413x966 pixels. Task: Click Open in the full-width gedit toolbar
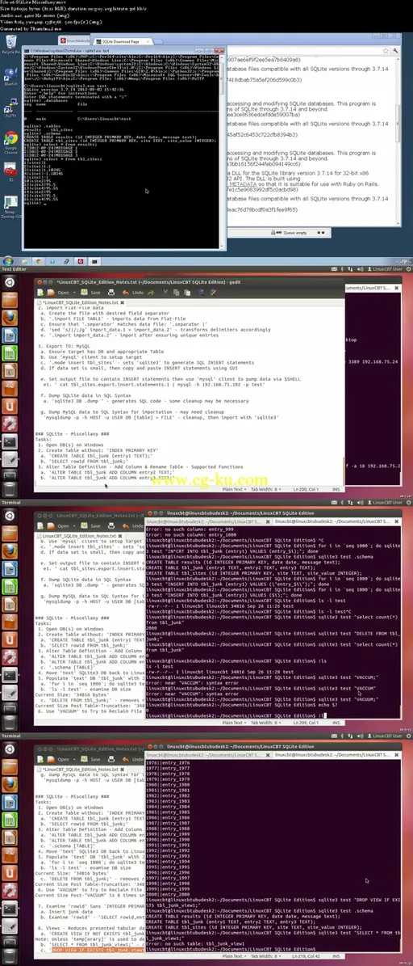click(58, 293)
